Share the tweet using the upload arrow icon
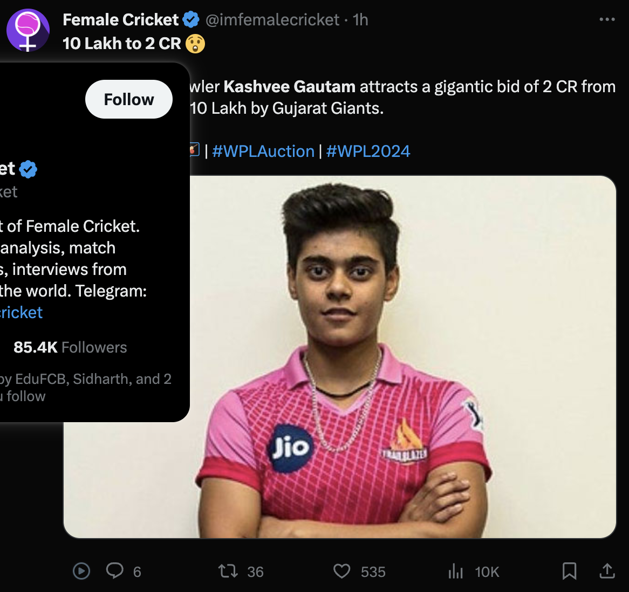Viewport: 629px width, 592px height. coord(607,571)
